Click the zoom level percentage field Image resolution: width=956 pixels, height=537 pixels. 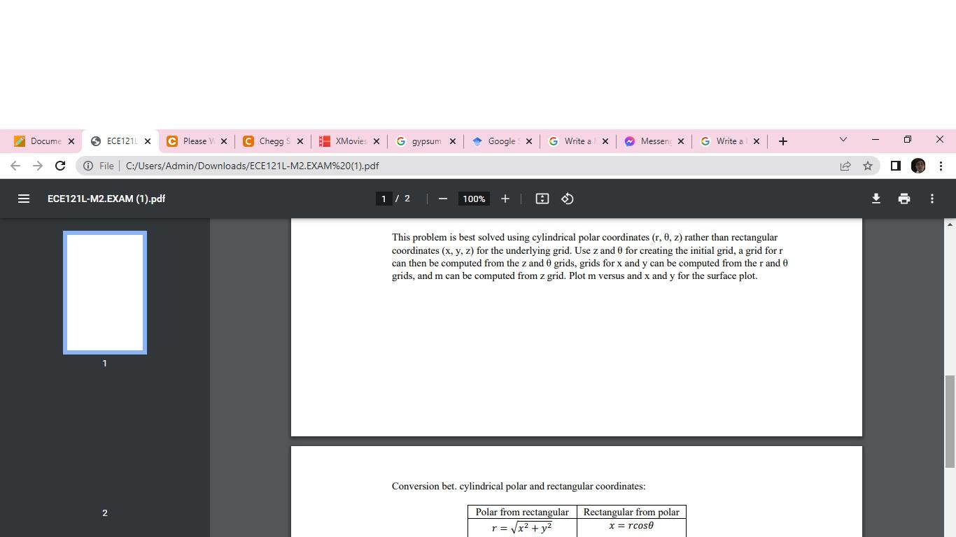(x=473, y=199)
